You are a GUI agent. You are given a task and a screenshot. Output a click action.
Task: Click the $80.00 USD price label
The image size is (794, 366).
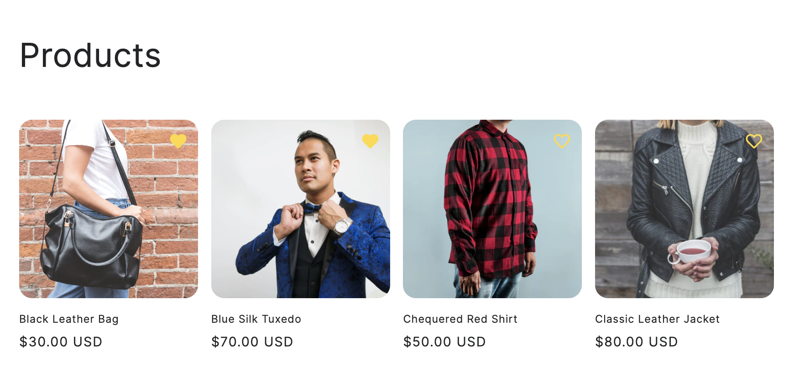coord(636,342)
